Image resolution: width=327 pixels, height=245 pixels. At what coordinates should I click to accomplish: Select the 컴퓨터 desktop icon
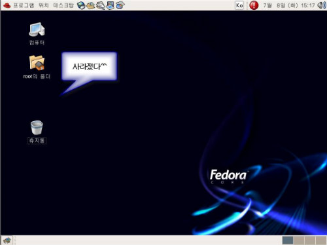pyautogui.click(x=37, y=29)
